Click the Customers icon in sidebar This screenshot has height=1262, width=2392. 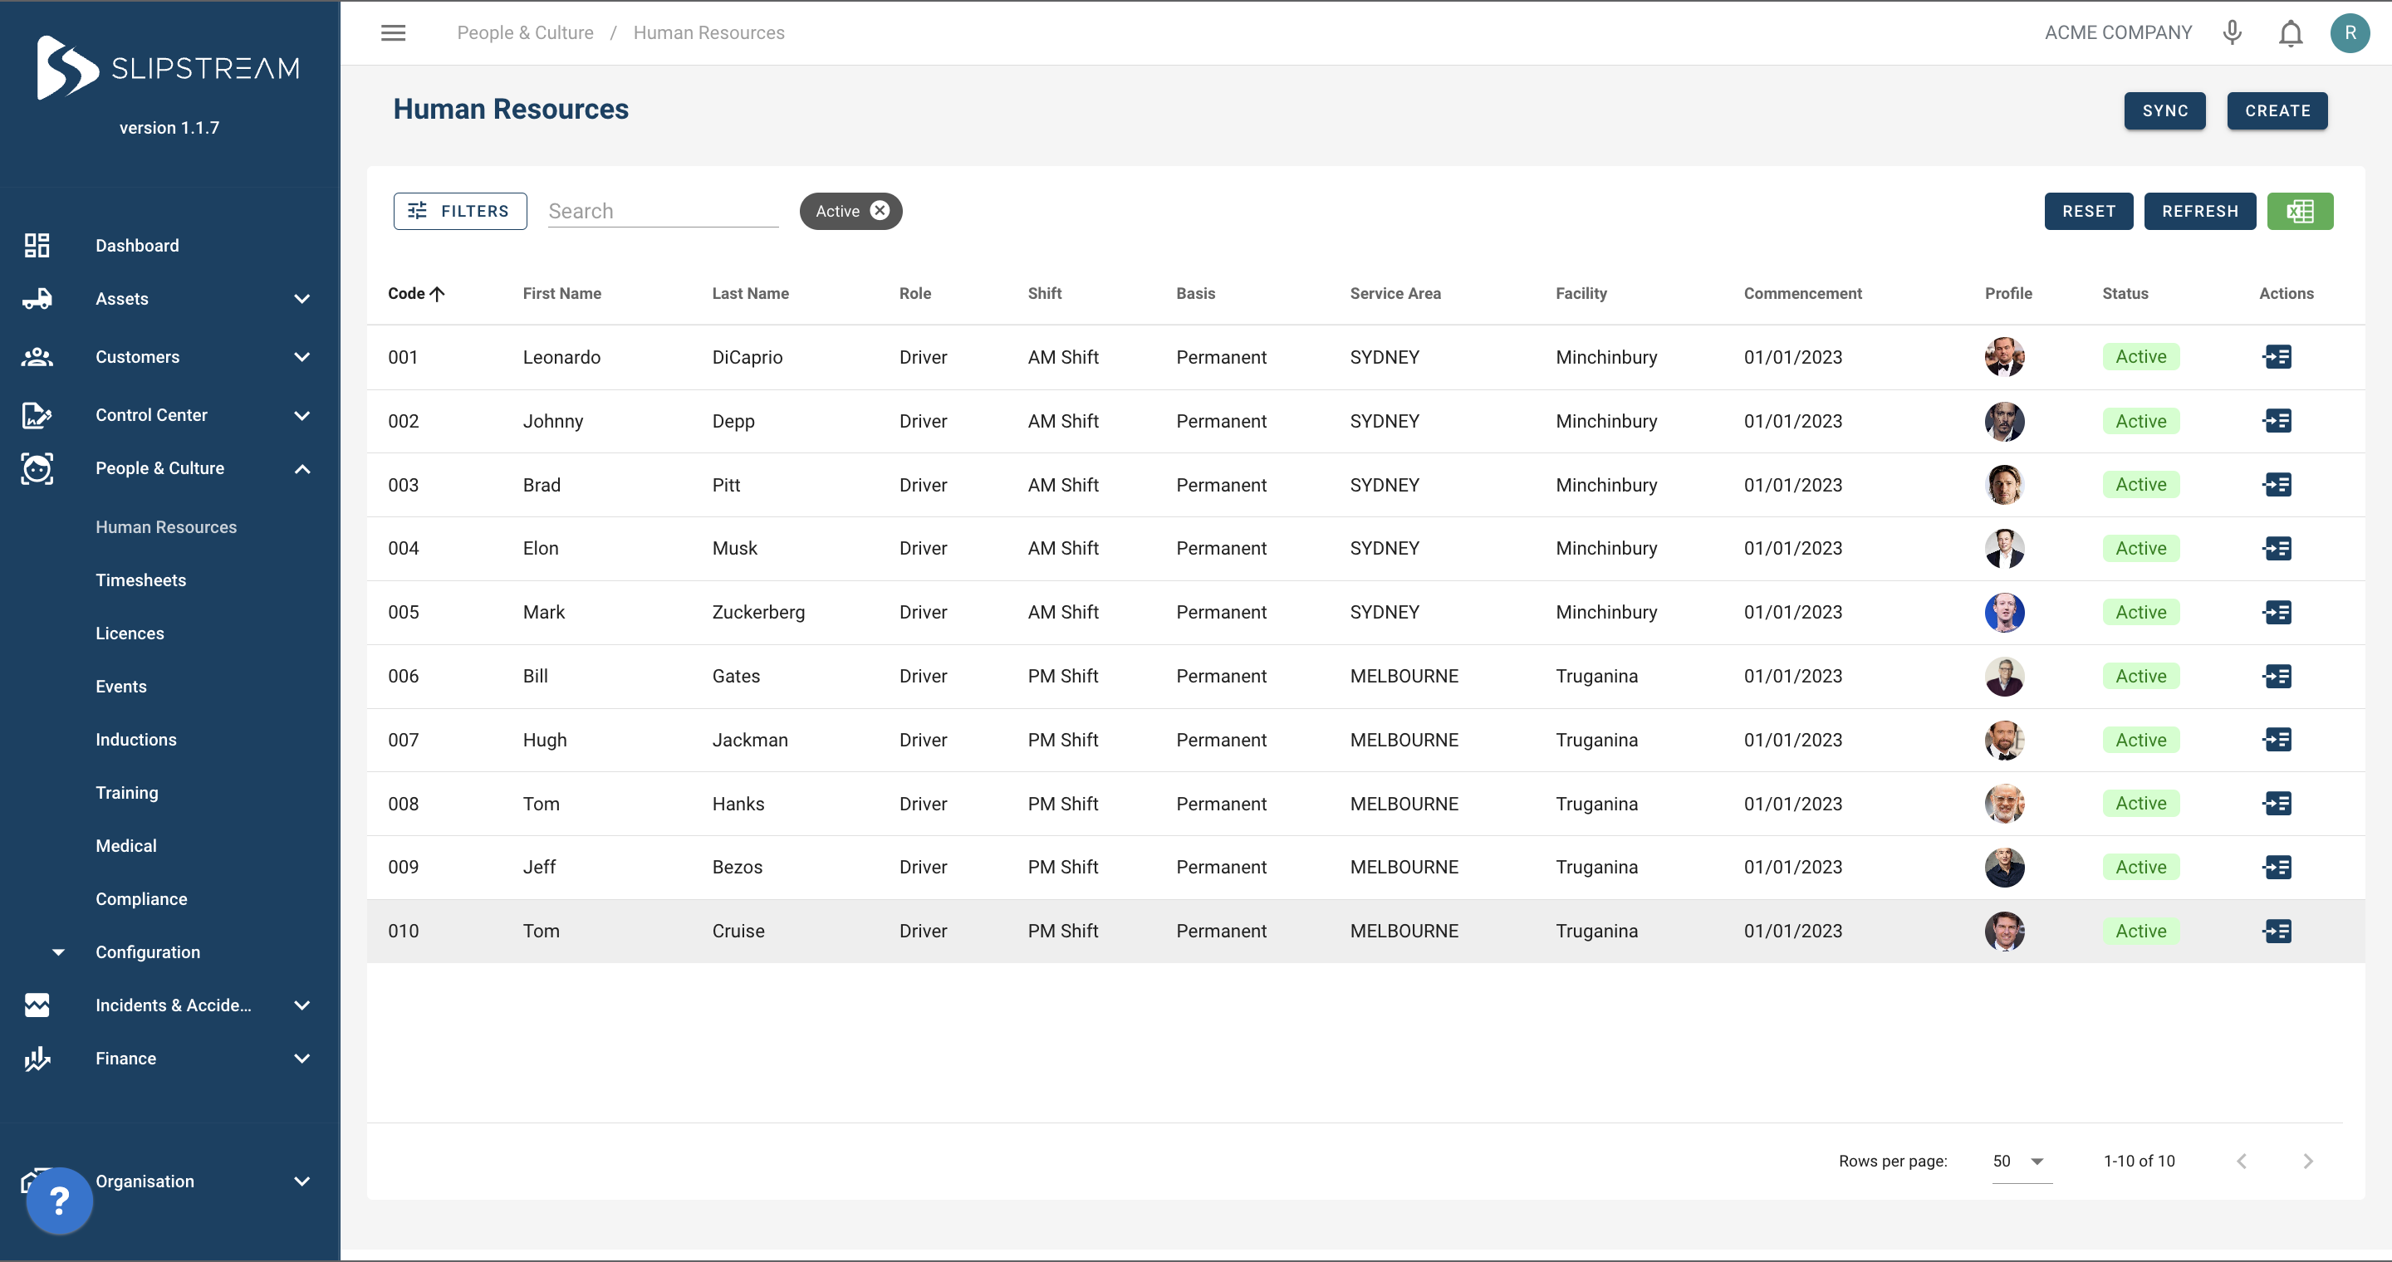[x=37, y=356]
